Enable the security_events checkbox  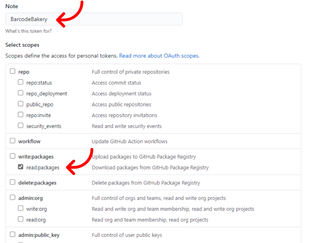pyautogui.click(x=21, y=126)
